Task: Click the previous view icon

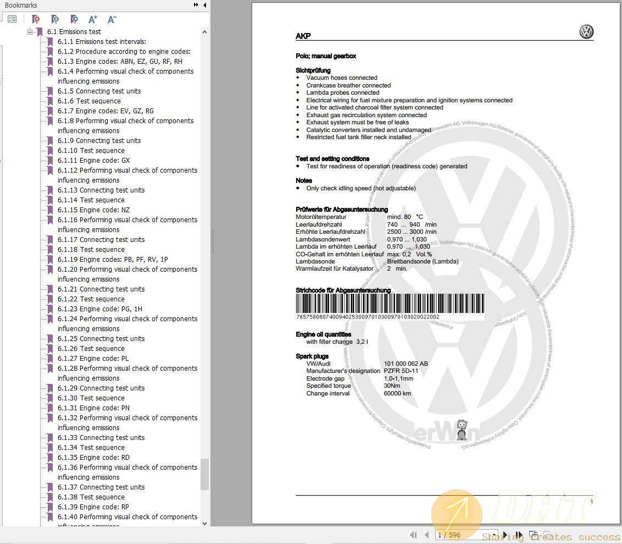Action: (533, 535)
